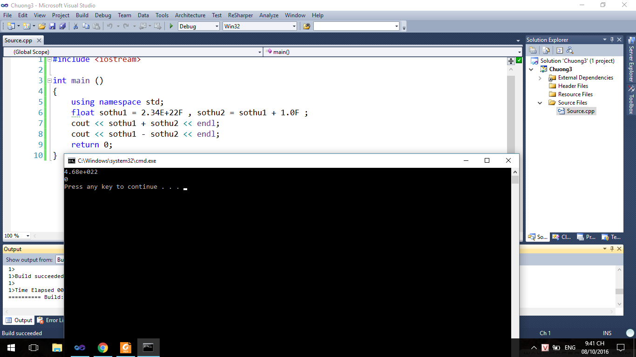Open Properties icon in Solution Explorer toolbar
Image resolution: width=636 pixels, height=357 pixels.
pyautogui.click(x=533, y=50)
